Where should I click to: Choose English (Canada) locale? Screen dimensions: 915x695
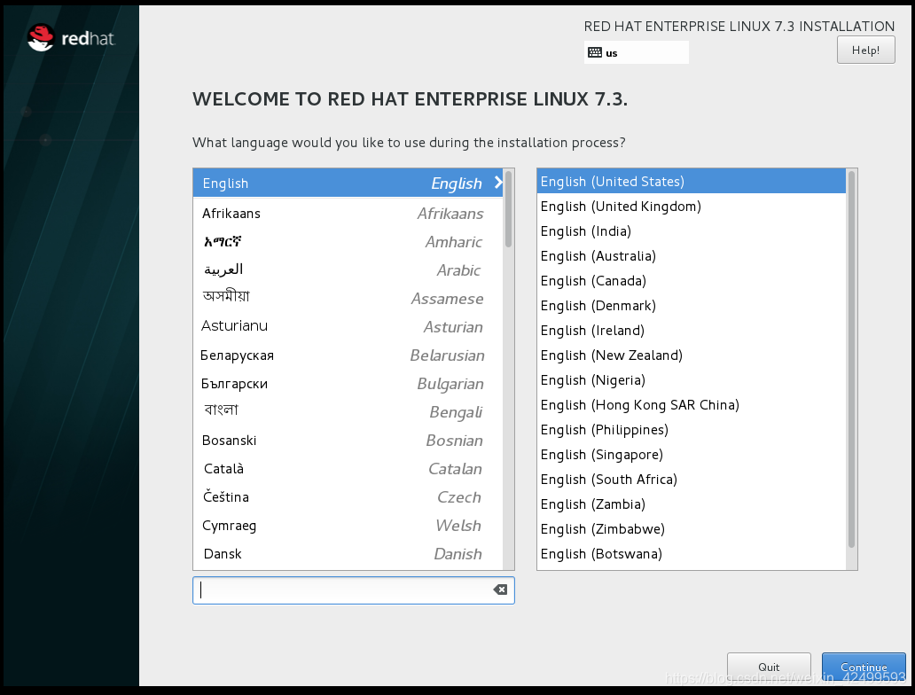691,281
